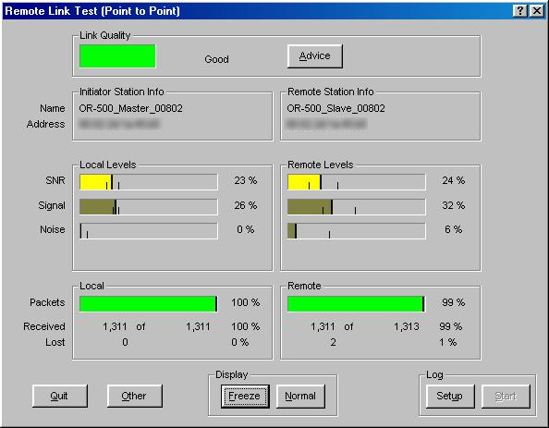Select the remote name OR-500_Slave_00802

point(335,108)
